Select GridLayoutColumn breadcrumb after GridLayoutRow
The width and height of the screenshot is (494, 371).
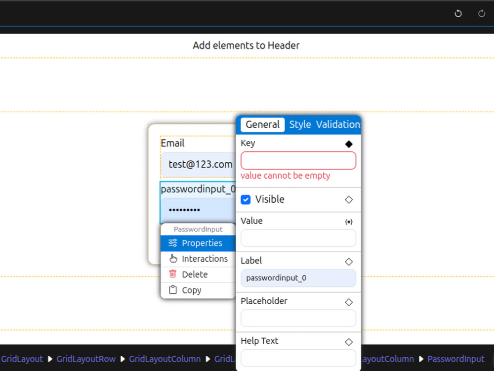[x=165, y=359]
